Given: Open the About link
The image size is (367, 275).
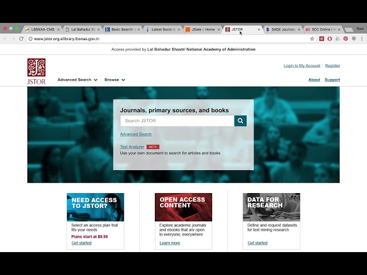Looking at the screenshot, I should pyautogui.click(x=314, y=80).
